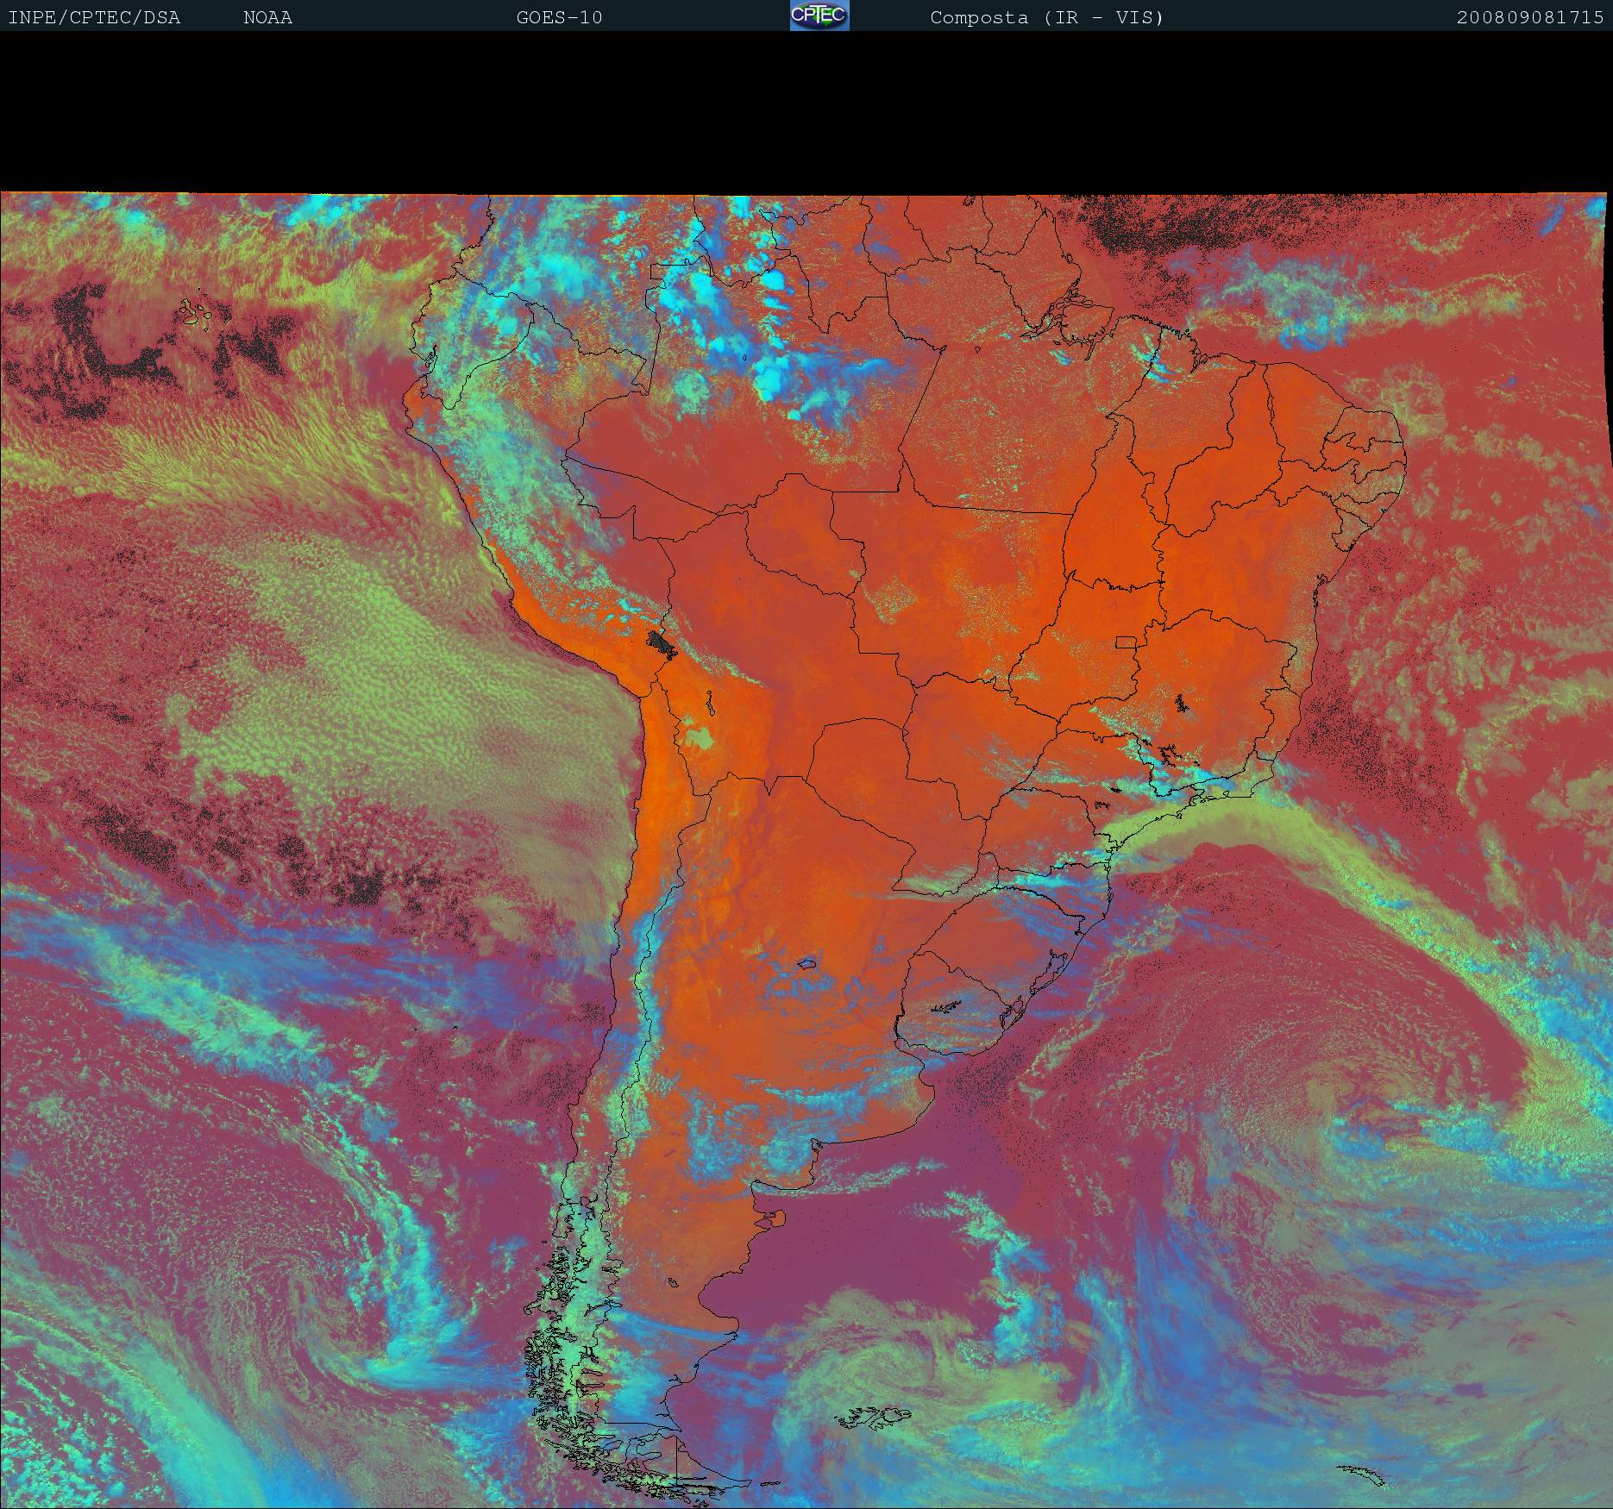Click the small Distrito Federal rectangle in Brazil
This screenshot has height=1509, width=1613.
1126,642
